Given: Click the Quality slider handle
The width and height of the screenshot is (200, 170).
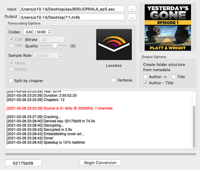Looking at the screenshot, I should (x=55, y=46).
